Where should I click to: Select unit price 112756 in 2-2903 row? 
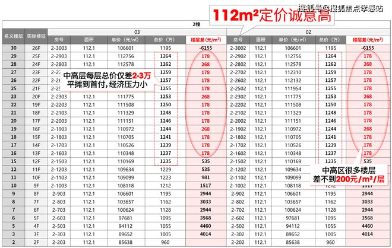126,56
